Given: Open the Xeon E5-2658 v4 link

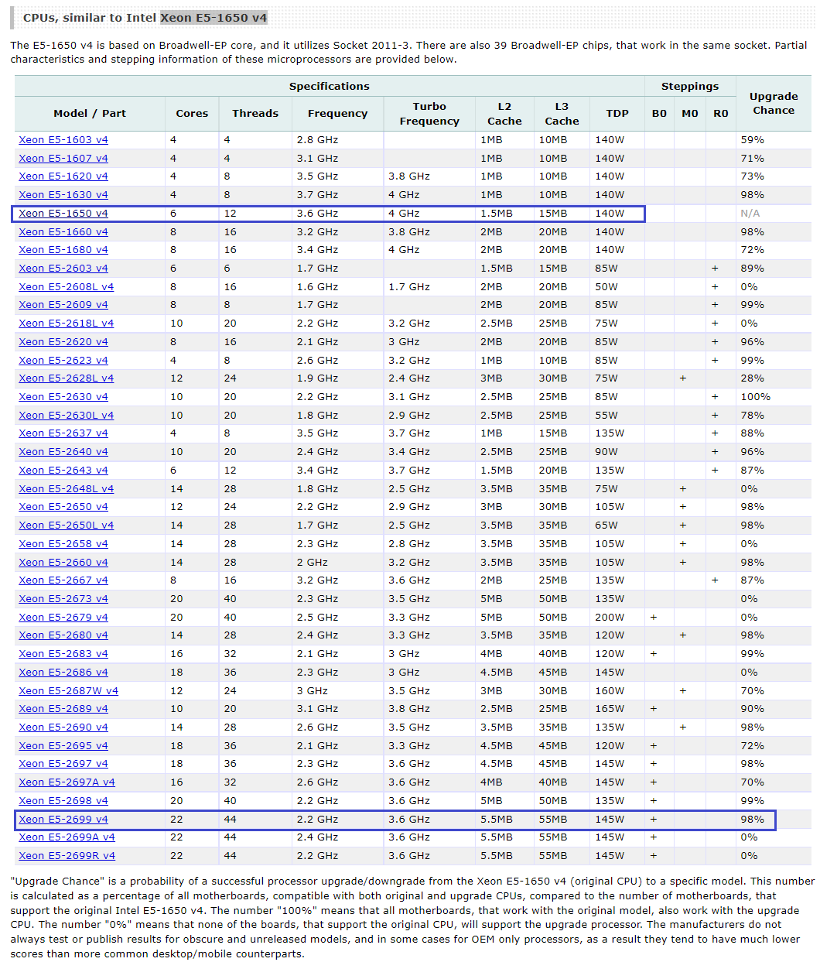Looking at the screenshot, I should (x=63, y=544).
